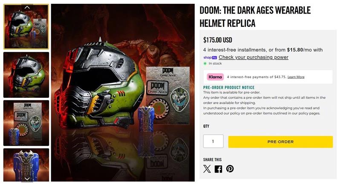341x187 pixels.
Task: Share product on X (Twitter)
Action: click(207, 169)
